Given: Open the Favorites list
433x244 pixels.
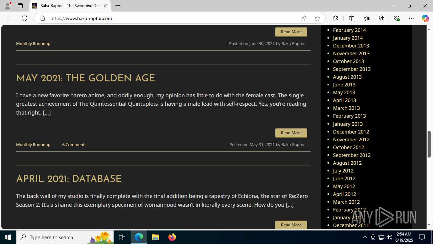Looking at the screenshot, I should [x=367, y=18].
